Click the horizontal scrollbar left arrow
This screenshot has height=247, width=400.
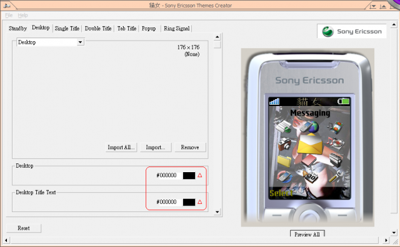[x=6, y=240]
